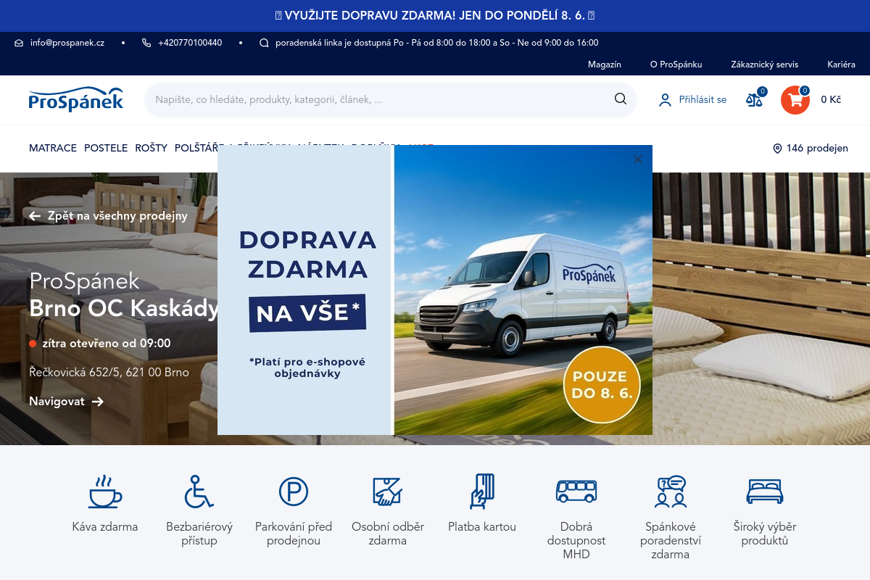Open the shopping cart icon
The width and height of the screenshot is (870, 580).
pos(795,100)
